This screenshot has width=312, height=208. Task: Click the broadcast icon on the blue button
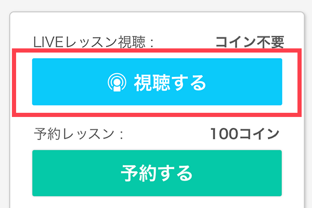coord(117,82)
